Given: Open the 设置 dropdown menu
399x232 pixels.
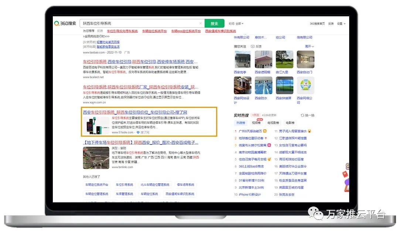Looking at the screenshot, I should 341,24.
